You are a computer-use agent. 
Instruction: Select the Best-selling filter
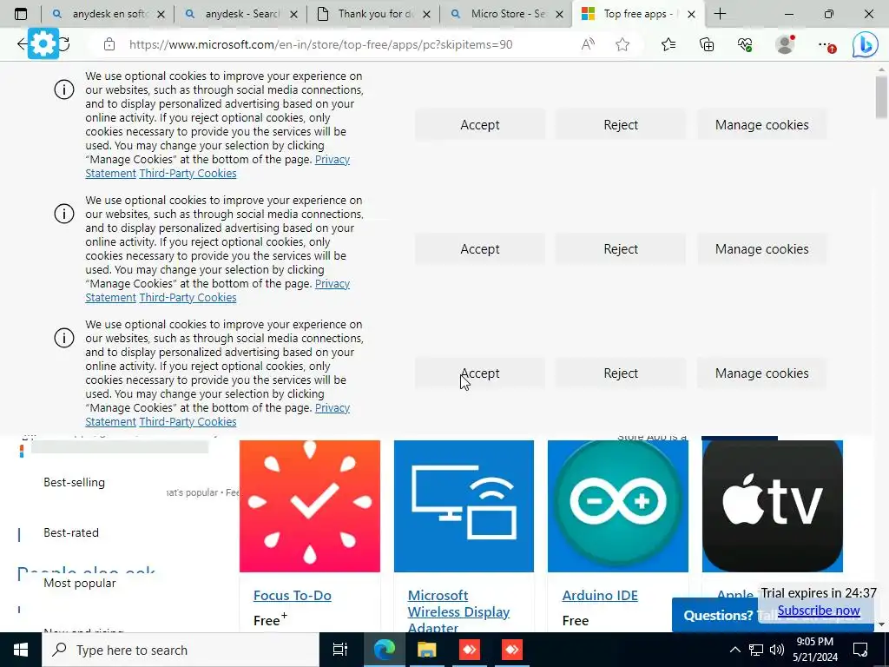[x=75, y=483]
